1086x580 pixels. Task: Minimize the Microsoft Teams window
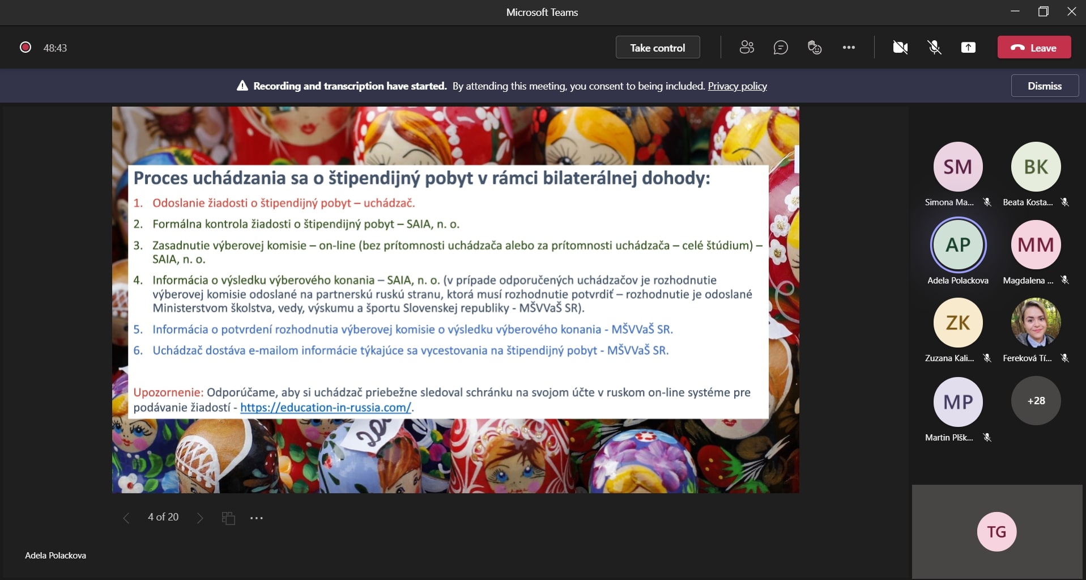click(1015, 11)
